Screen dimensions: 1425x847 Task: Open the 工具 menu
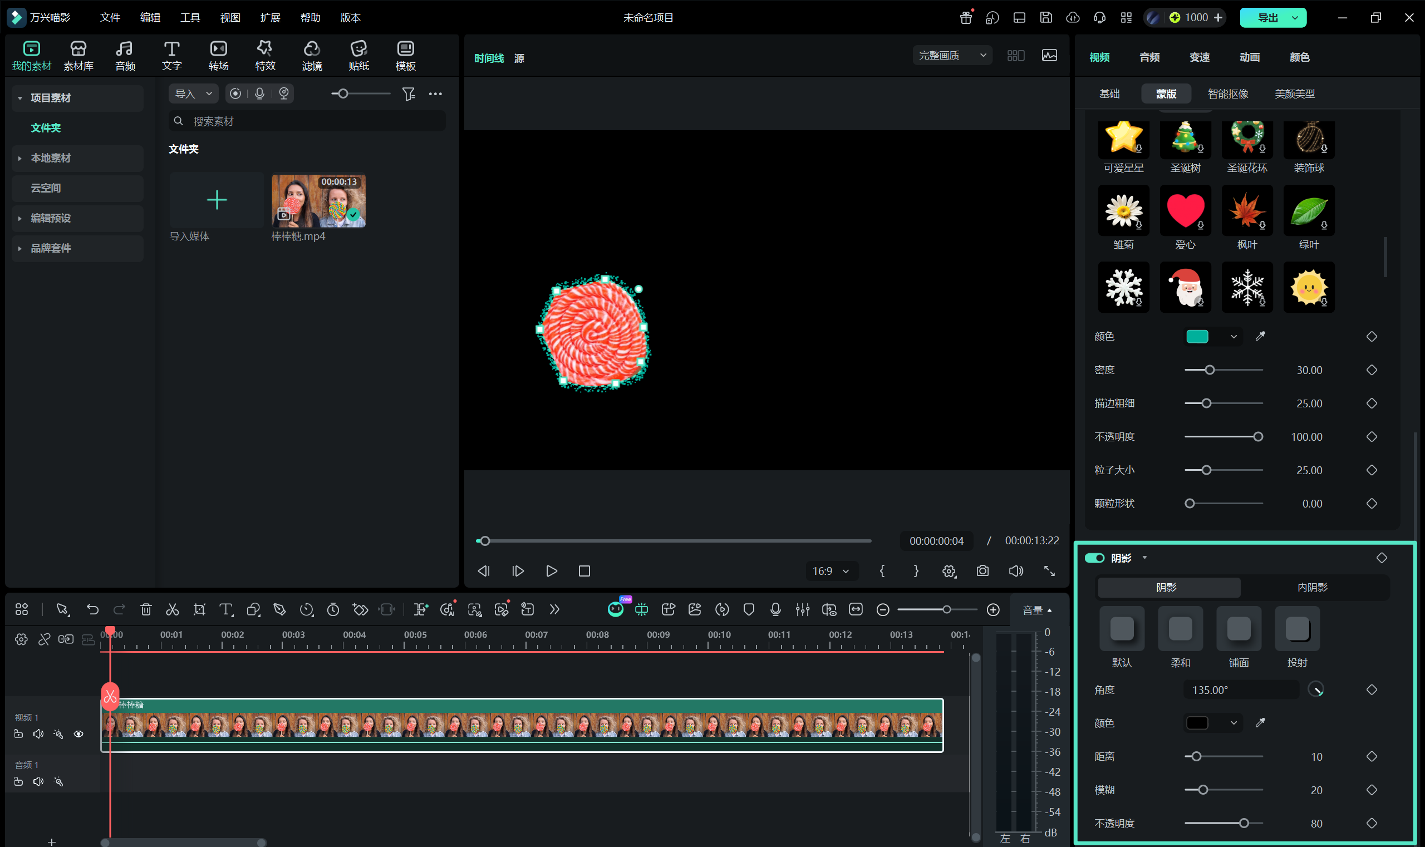(x=190, y=17)
